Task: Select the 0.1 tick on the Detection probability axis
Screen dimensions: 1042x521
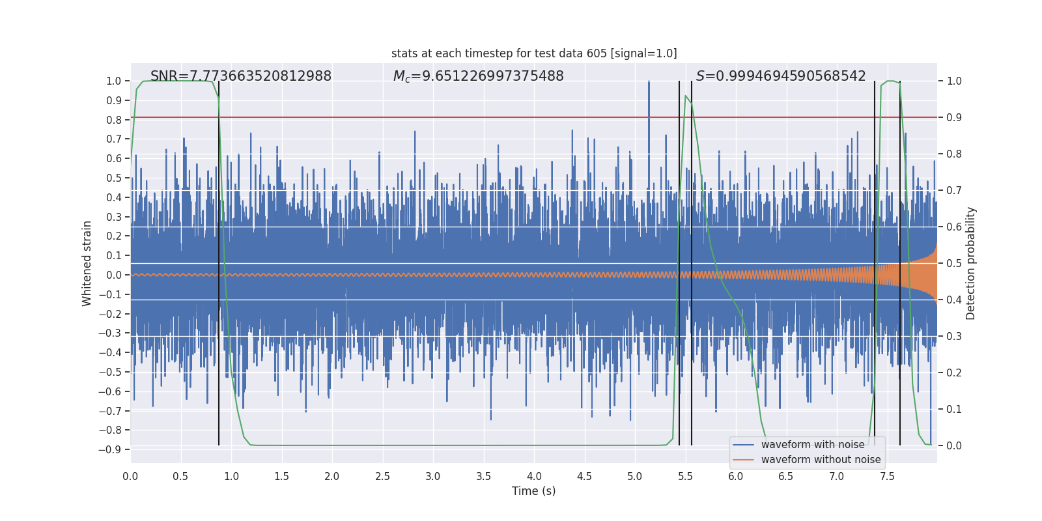Action: click(954, 409)
